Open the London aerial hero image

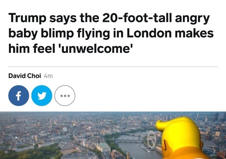(113, 135)
